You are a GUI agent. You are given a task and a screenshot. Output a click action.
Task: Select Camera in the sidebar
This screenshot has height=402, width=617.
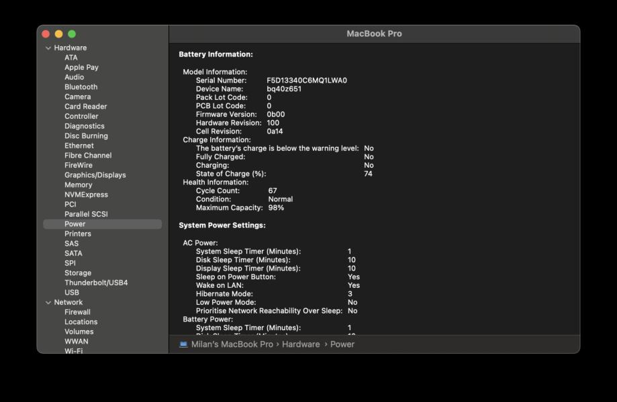pyautogui.click(x=77, y=97)
